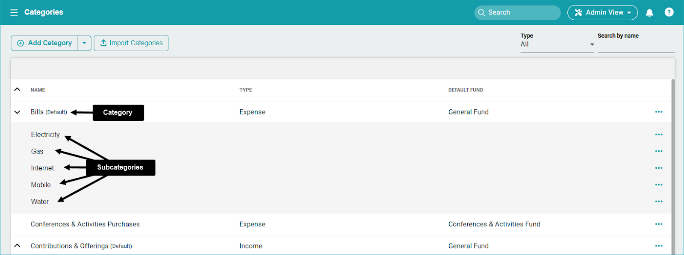Viewport: 684px width, 255px height.
Task: Expand the Contributions & Offerings category
Action: [x=17, y=246]
